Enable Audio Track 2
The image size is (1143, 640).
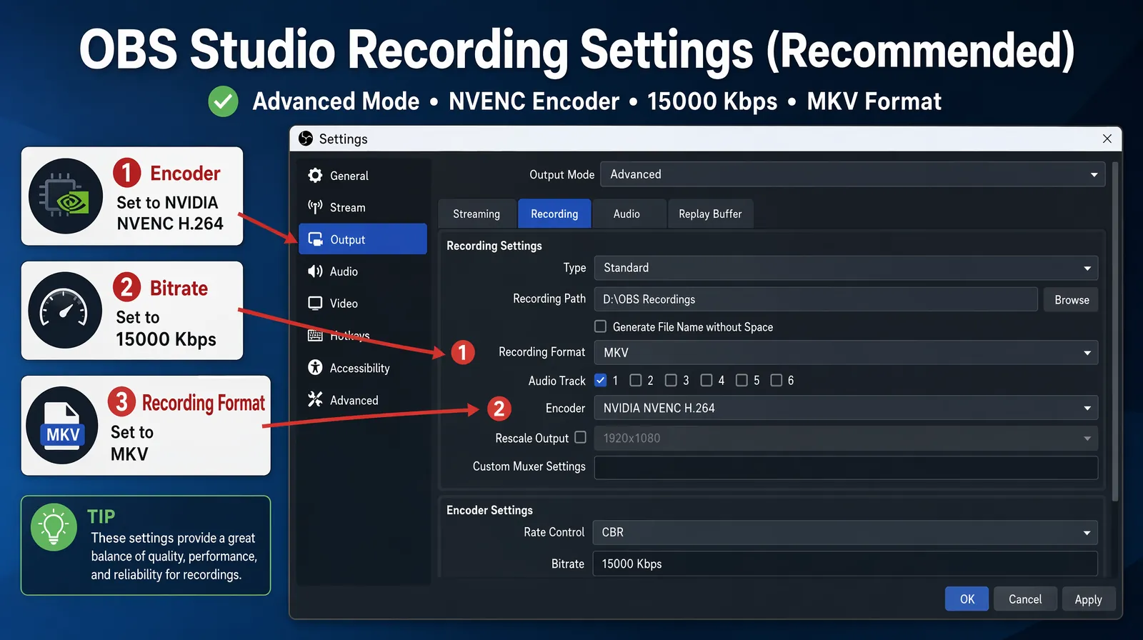click(x=635, y=380)
